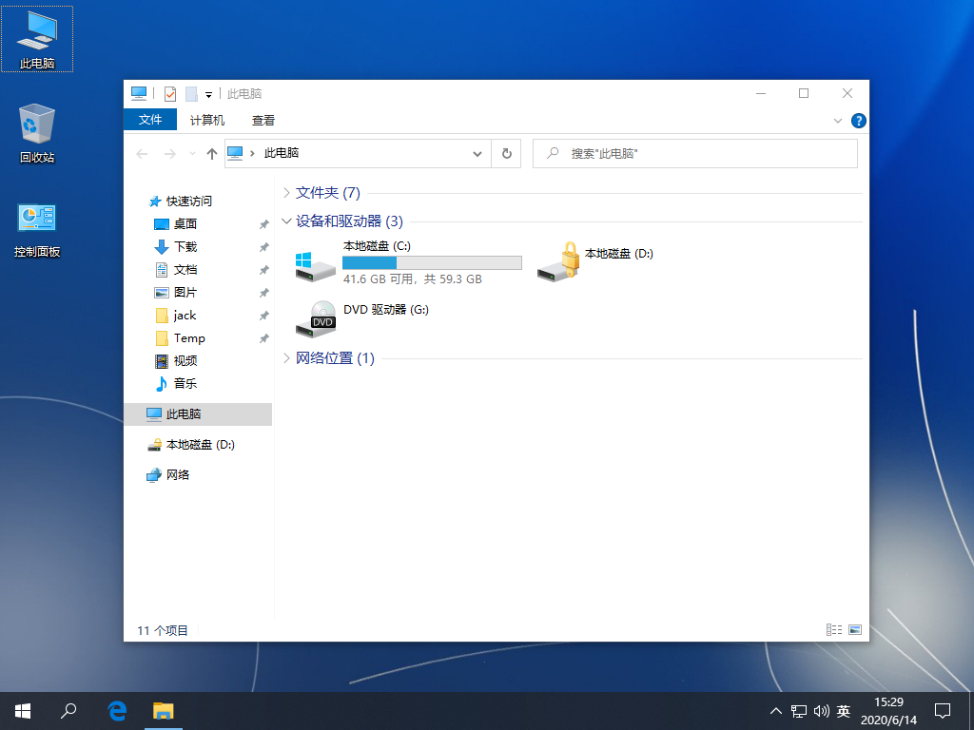974x730 pixels.
Task: Open the 计算机 ribbon tab
Action: tap(206, 120)
